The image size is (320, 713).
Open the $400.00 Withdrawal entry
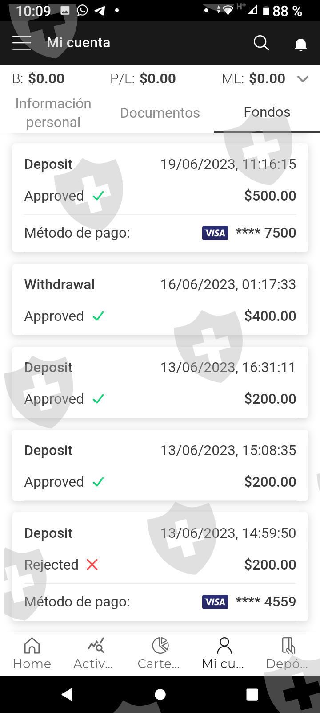click(160, 299)
